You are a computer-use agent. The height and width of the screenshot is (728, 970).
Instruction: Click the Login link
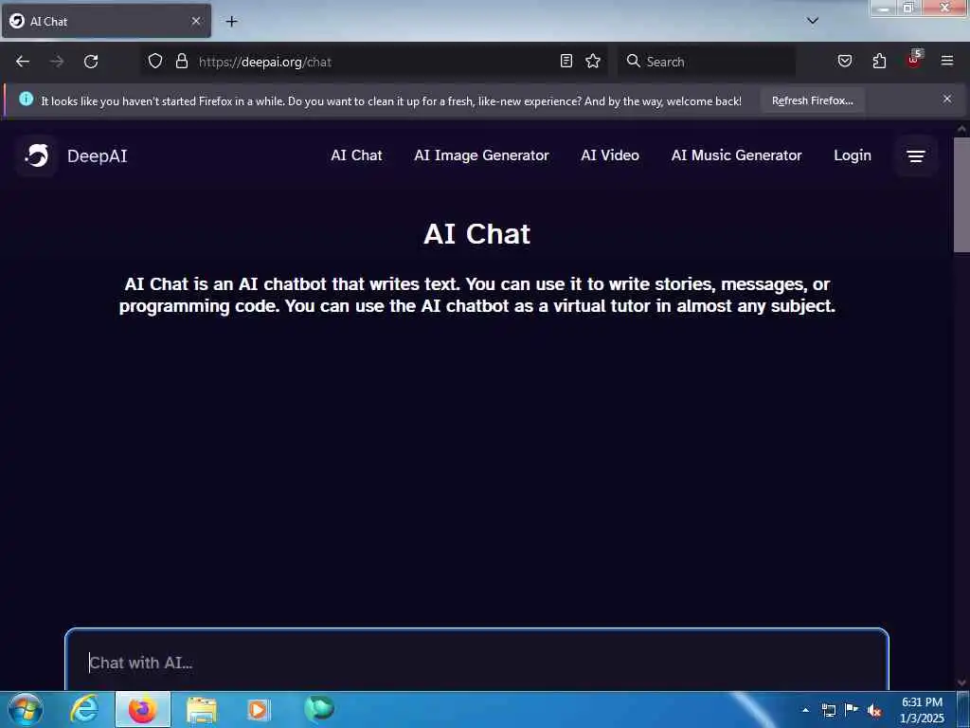(852, 155)
